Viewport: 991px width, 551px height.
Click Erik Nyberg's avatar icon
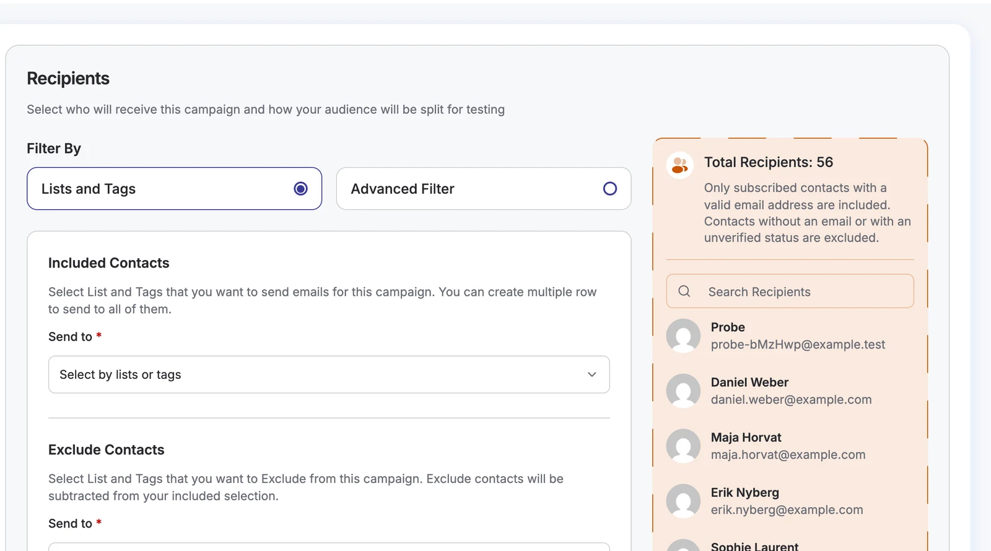pyautogui.click(x=683, y=501)
